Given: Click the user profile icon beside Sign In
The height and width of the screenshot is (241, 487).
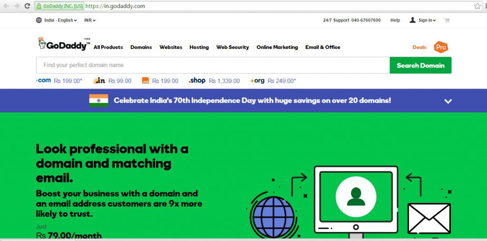Looking at the screenshot, I should coord(412,20).
